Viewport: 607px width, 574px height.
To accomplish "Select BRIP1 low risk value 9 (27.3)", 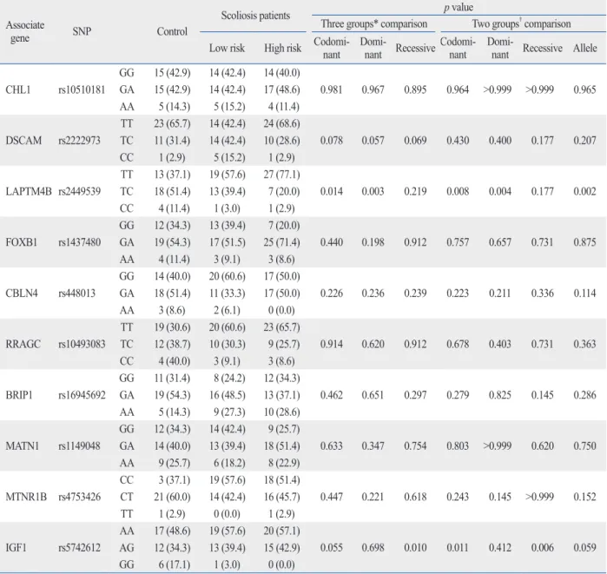I will point(229,412).
